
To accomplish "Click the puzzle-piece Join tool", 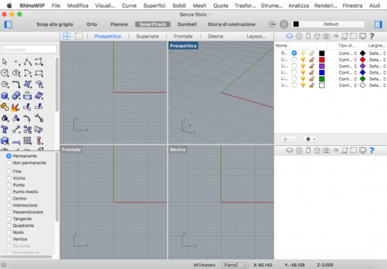I will pyautogui.click(x=4, y=107).
